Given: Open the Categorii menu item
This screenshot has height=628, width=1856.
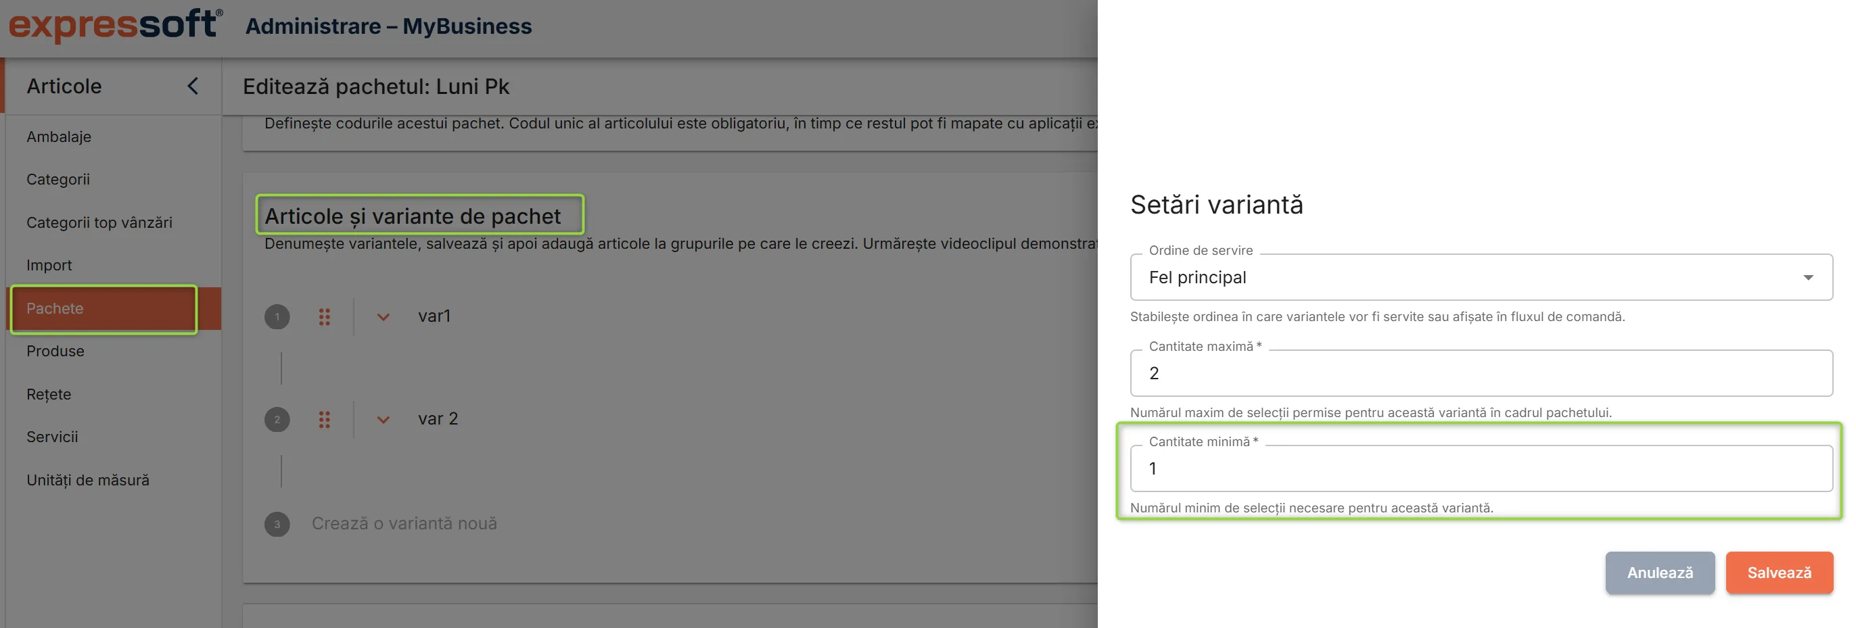Looking at the screenshot, I should point(58,179).
